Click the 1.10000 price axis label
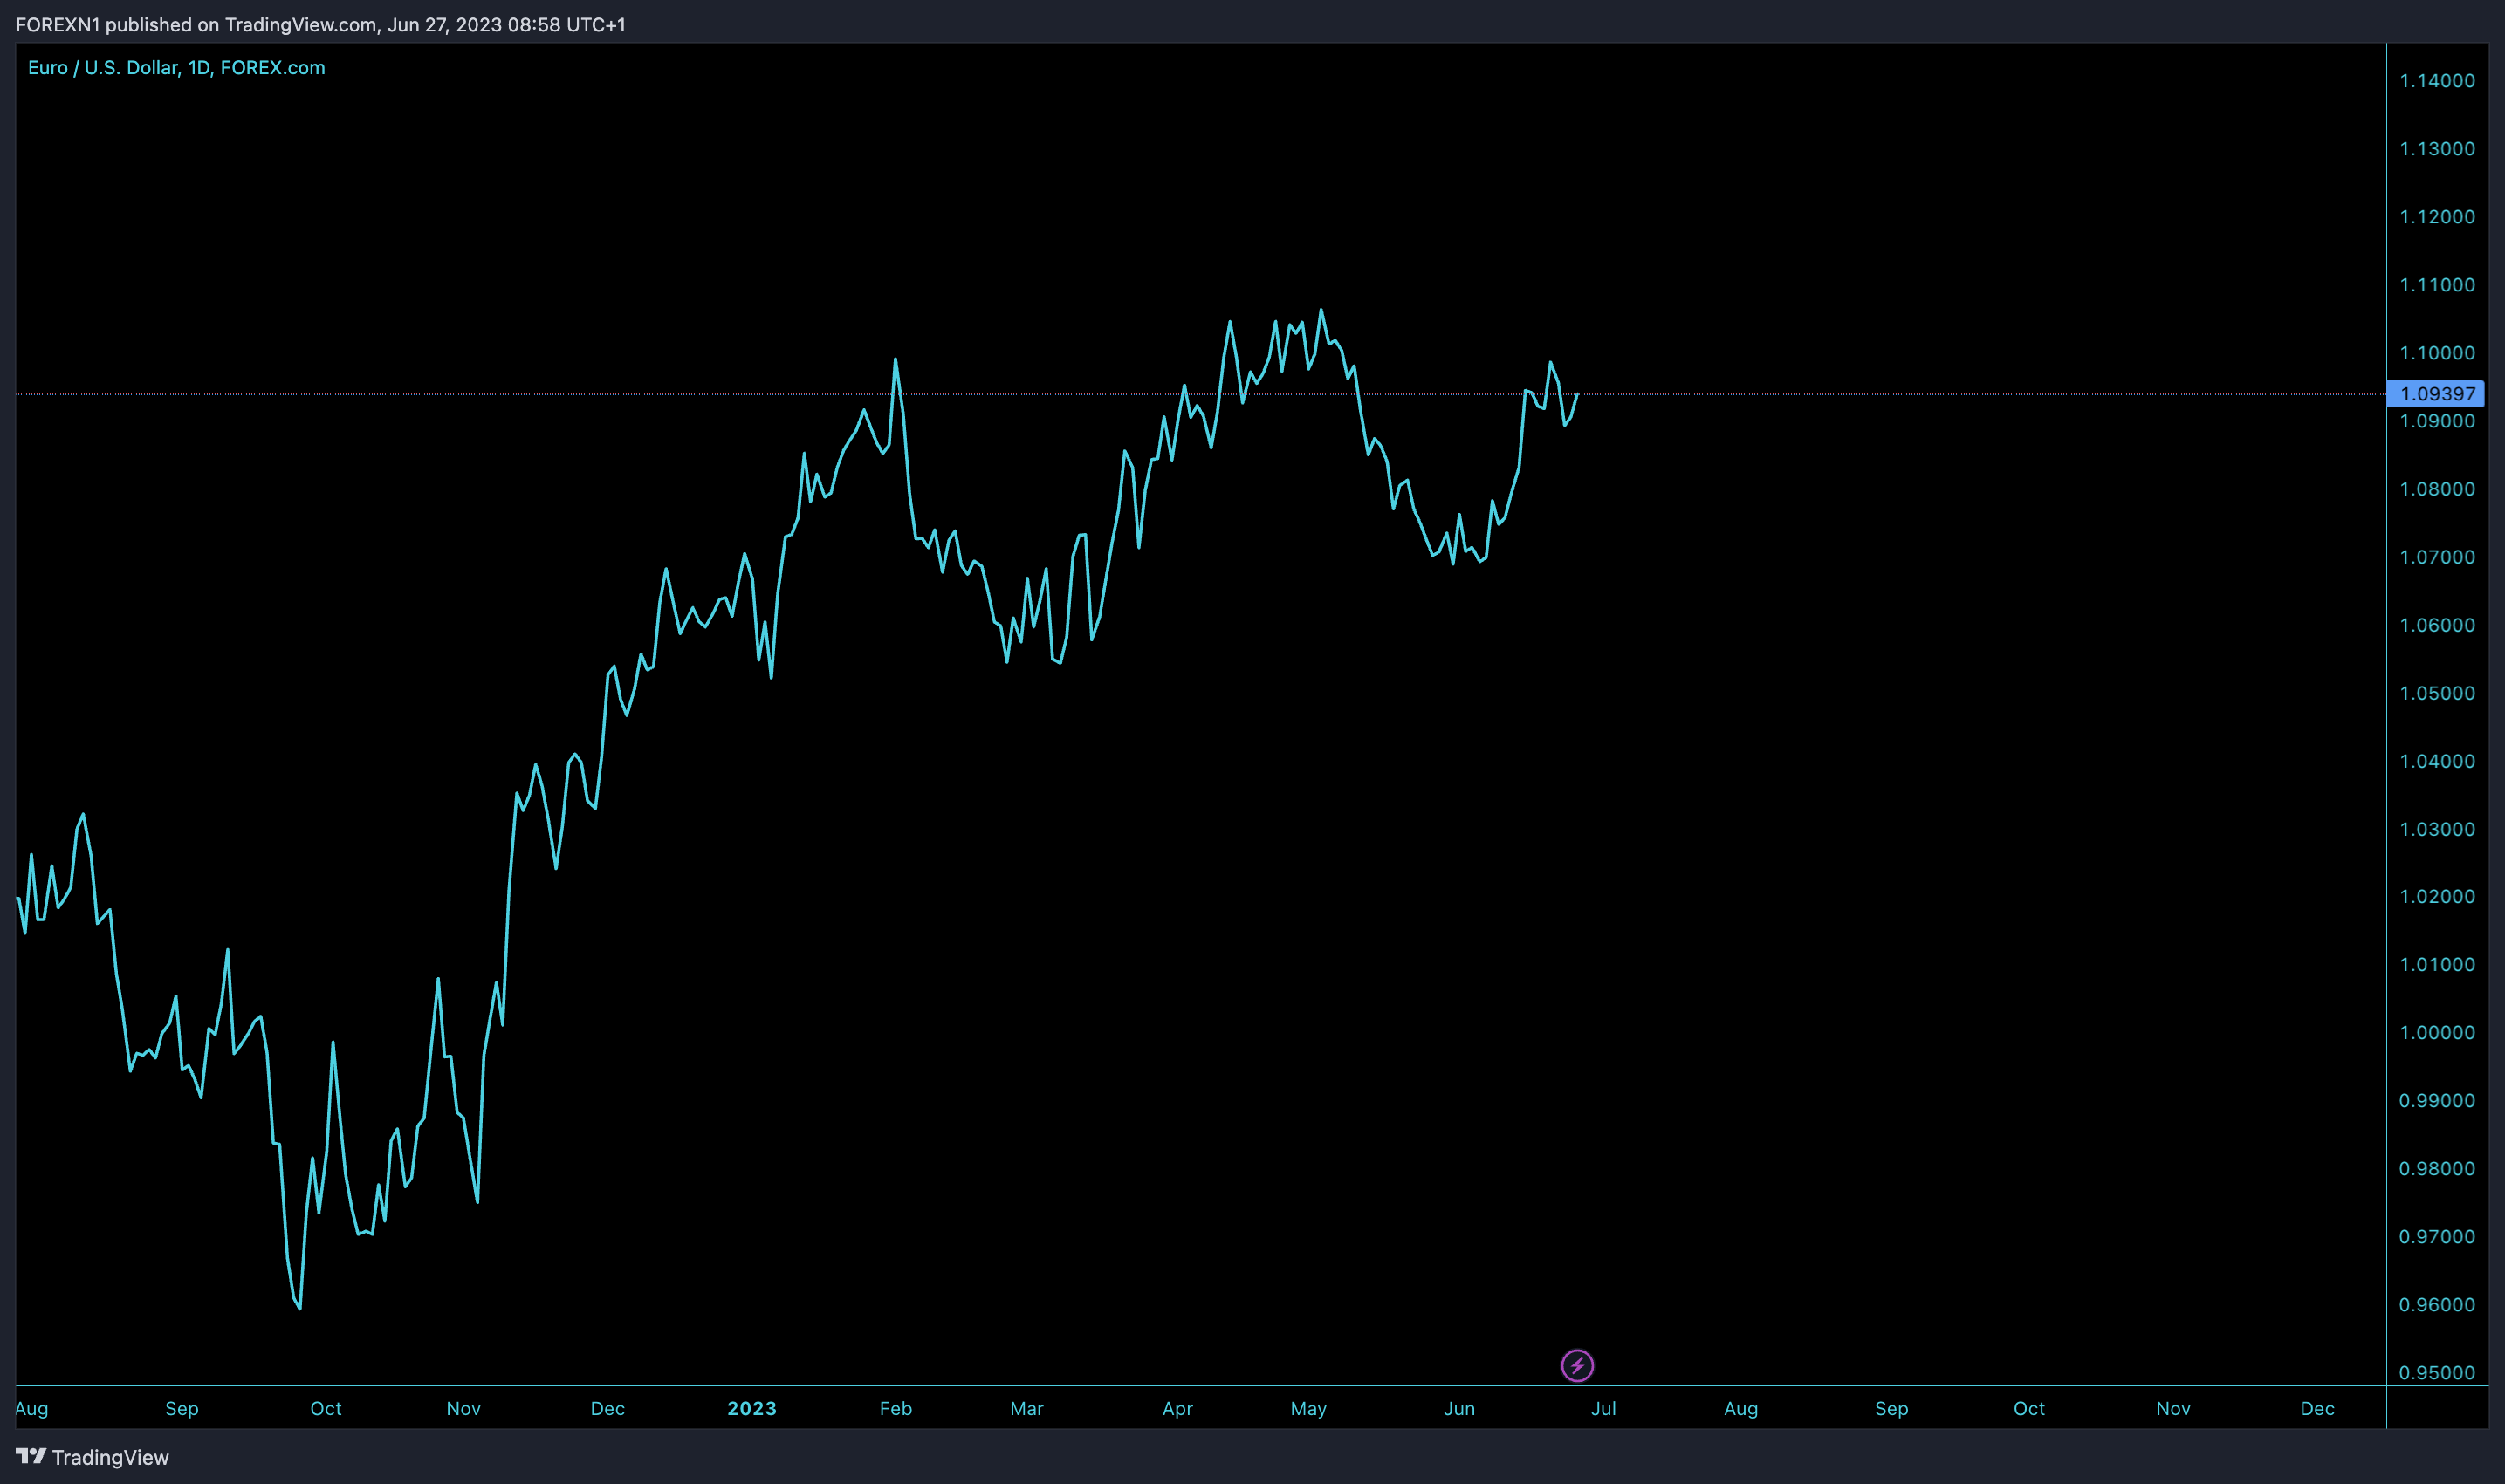The height and width of the screenshot is (1484, 2505). (2437, 353)
